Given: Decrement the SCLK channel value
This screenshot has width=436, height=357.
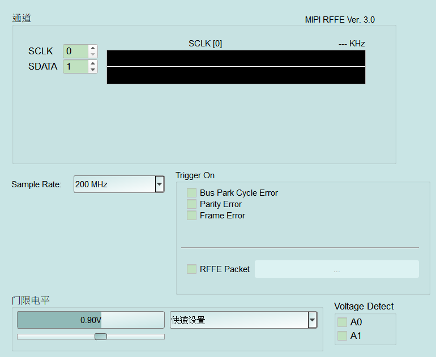Looking at the screenshot, I should coord(93,54).
